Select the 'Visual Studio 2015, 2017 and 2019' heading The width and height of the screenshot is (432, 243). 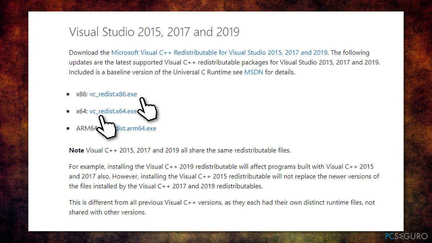tap(154, 32)
